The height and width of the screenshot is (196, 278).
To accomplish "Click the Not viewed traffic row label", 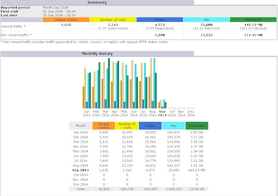I will [x=16, y=35].
